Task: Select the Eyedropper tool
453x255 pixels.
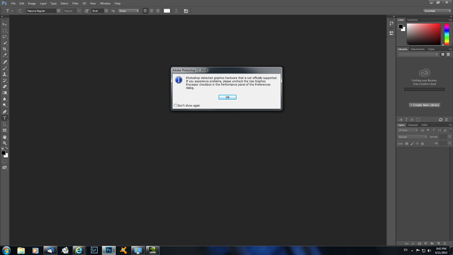Action: [5, 55]
